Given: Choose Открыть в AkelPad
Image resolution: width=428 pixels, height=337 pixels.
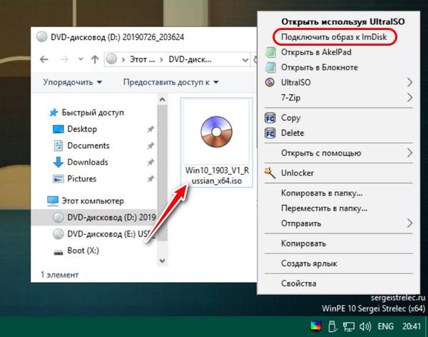Looking at the screenshot, I should coord(316,52).
